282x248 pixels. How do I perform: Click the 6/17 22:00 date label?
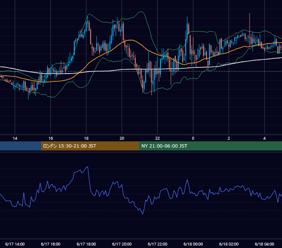tap(157, 244)
